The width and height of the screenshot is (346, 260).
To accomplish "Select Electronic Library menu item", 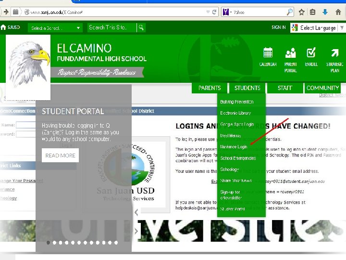I will point(235,113).
